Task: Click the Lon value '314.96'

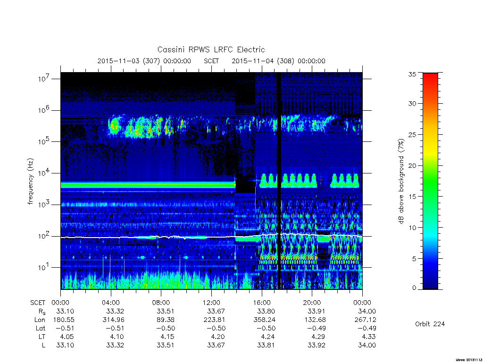Action: tap(113, 320)
